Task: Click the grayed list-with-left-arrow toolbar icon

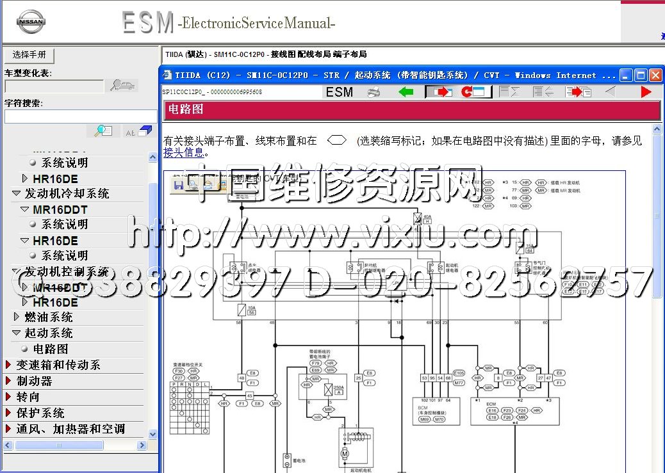Action: click(543, 92)
